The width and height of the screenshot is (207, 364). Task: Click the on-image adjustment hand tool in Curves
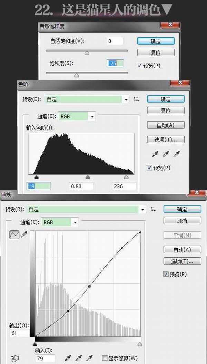[x=14, y=358]
